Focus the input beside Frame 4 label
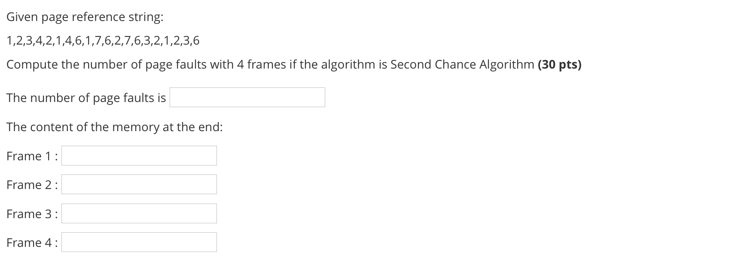Viewport: 750px width, 276px height. point(139,242)
